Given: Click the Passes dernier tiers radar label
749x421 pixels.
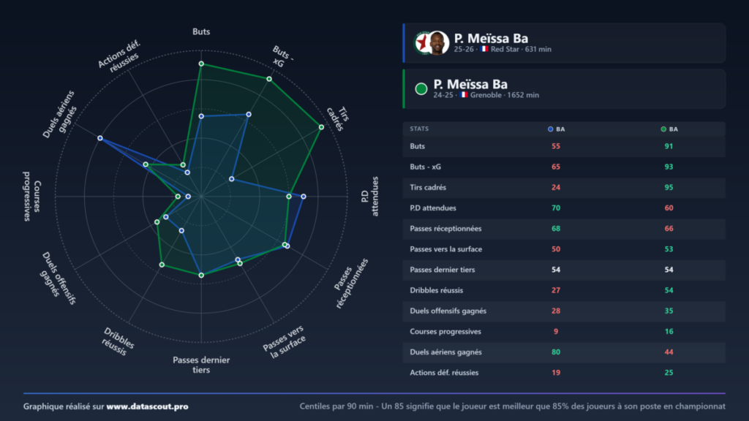Looking at the screenshot, I should [201, 365].
